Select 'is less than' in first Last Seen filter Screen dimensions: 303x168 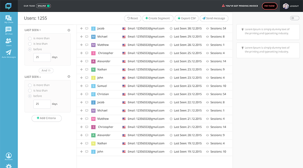[x=30, y=44]
